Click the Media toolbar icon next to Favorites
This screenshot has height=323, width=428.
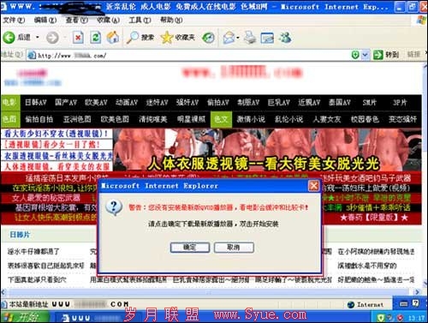208,38
